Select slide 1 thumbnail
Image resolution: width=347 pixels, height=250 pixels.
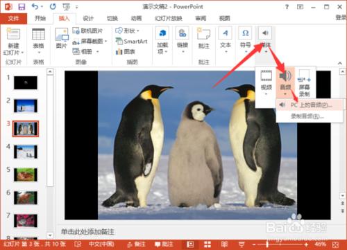click(26, 82)
